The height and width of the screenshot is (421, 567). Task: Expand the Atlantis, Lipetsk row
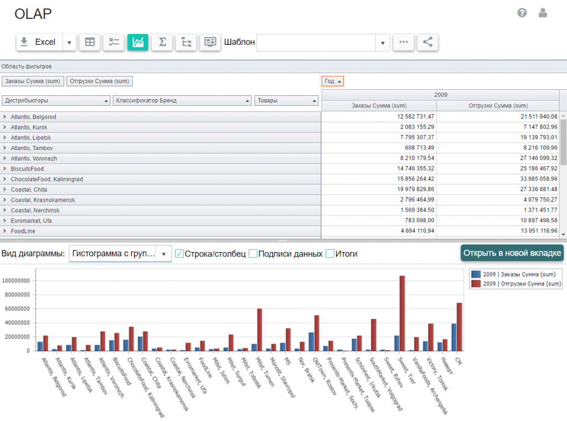click(4, 137)
